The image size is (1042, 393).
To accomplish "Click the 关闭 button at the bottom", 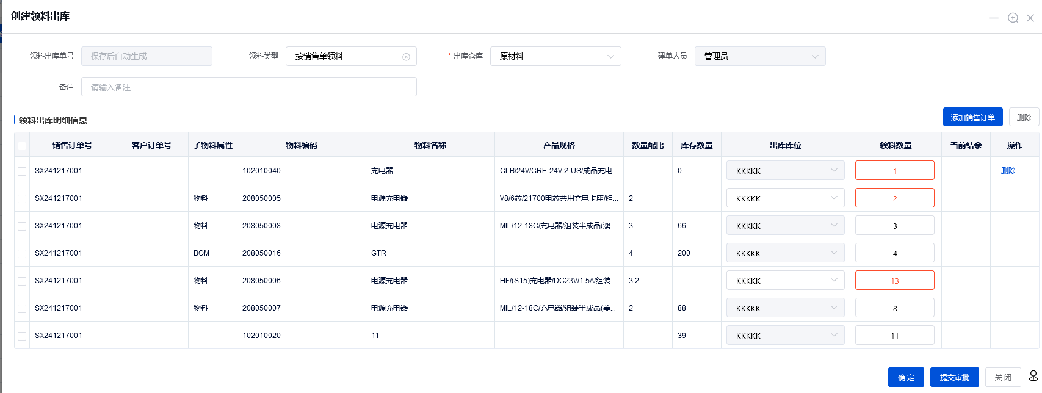I will click(x=1002, y=377).
